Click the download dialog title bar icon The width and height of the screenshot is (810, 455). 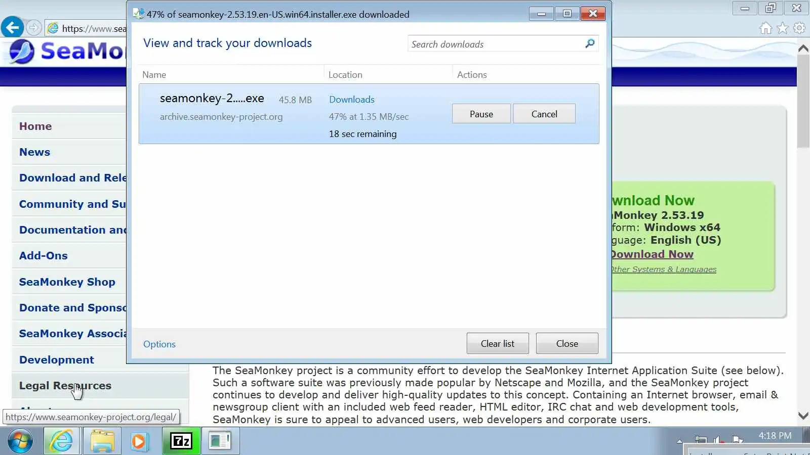point(138,14)
